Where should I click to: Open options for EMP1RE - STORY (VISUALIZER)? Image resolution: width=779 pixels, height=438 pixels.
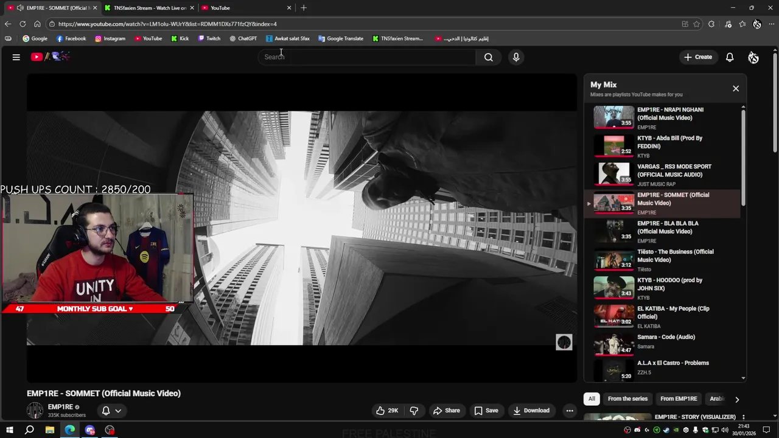point(743,417)
